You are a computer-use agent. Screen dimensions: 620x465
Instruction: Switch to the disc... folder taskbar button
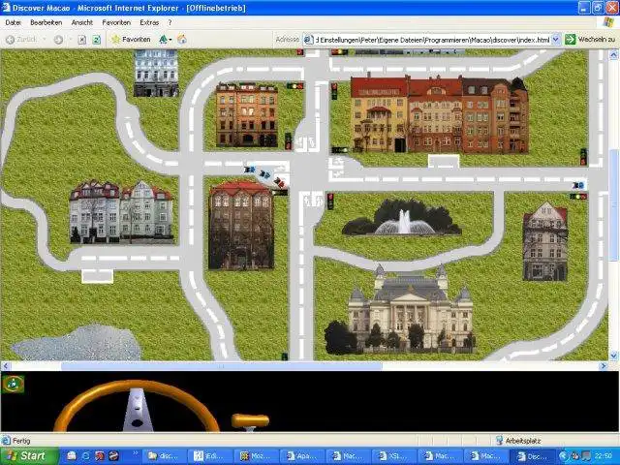164,456
